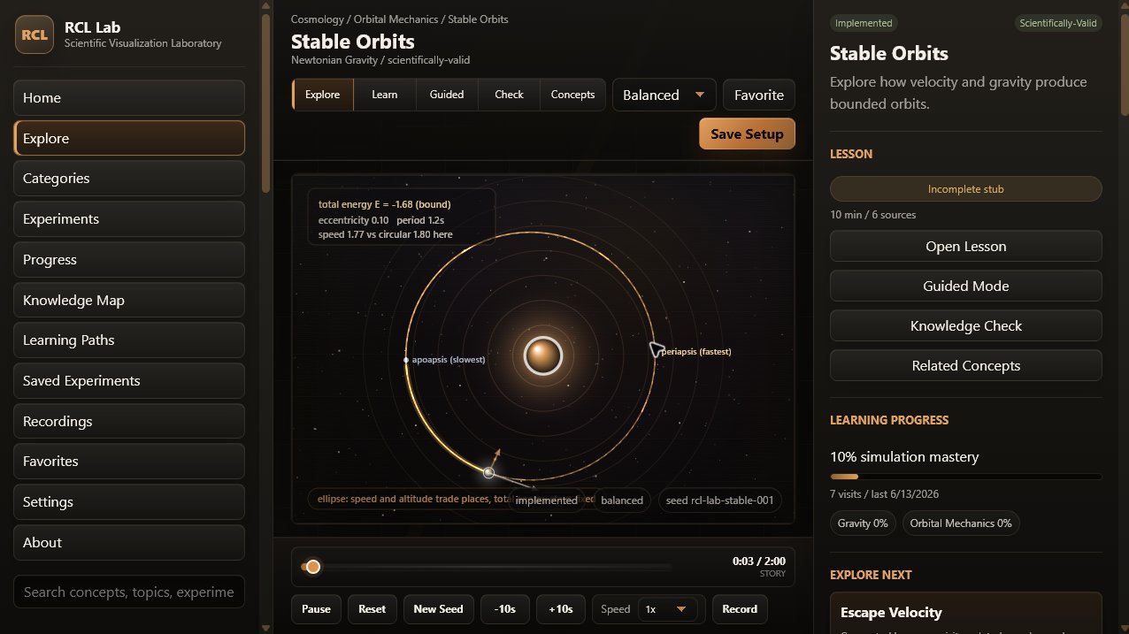The width and height of the screenshot is (1129, 634).
Task: Start Guided Mode from right panel
Action: 966,286
